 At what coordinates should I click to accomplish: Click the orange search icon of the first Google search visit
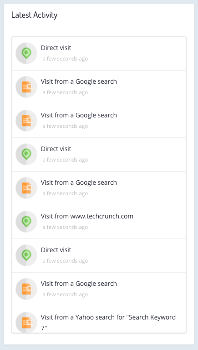point(26,87)
